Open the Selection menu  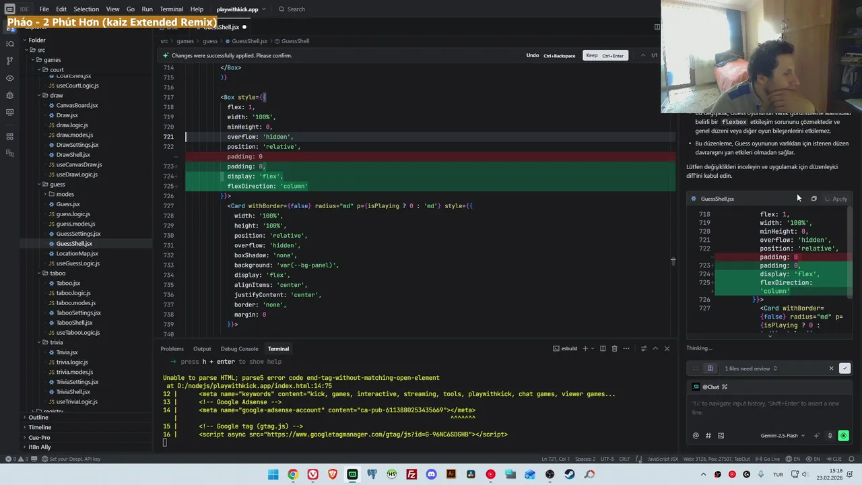(86, 9)
